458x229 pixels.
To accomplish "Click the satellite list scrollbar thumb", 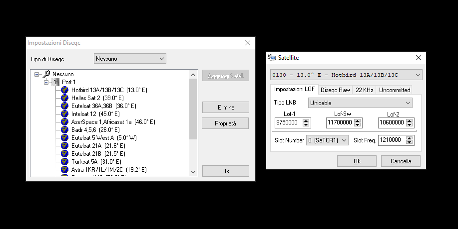I will (193, 109).
